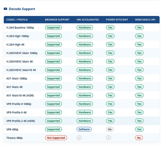Click the Supported badge for VP8 480p
161x146 pixels.
53,129
